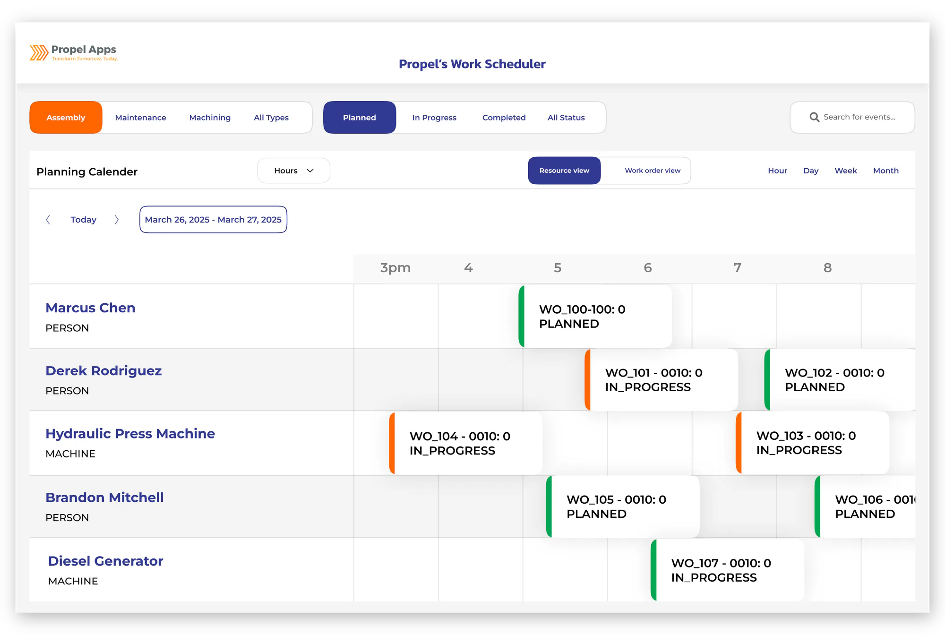This screenshot has height=635, width=945.
Task: Open work order WO_103 IN_PROGRESS card
Action: [813, 442]
